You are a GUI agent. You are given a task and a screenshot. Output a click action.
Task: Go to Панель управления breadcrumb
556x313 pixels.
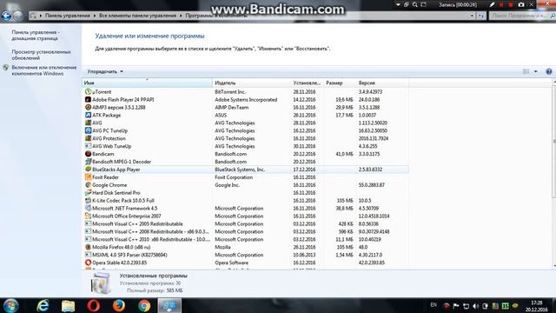click(x=68, y=16)
